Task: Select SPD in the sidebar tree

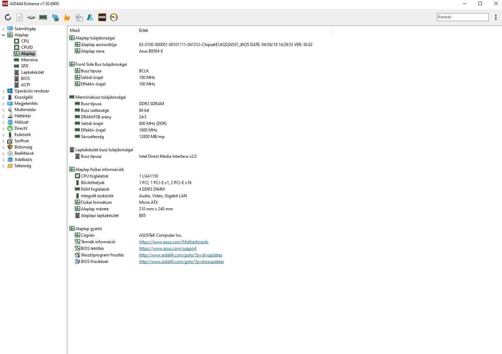Action: [x=25, y=66]
